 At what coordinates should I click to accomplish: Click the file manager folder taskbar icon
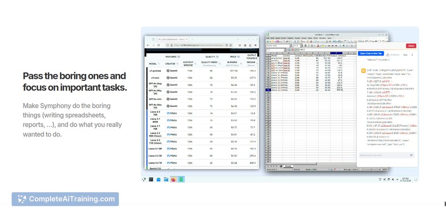click(x=166, y=179)
